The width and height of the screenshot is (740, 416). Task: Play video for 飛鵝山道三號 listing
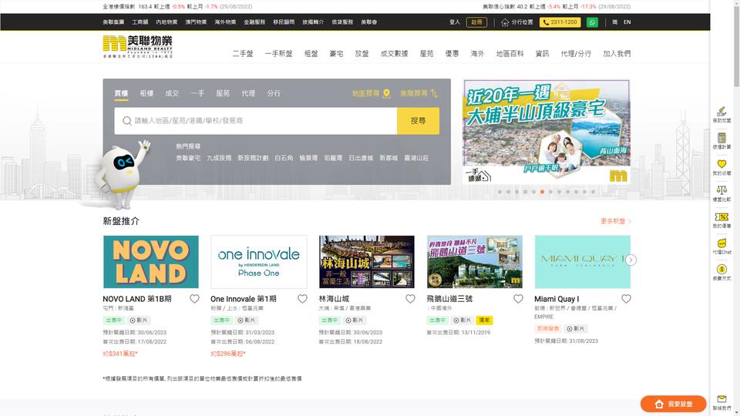click(462, 320)
